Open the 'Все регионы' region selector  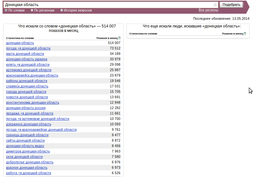(208, 10)
